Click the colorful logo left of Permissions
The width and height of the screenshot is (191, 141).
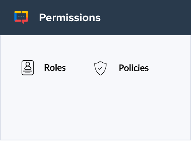point(21,17)
